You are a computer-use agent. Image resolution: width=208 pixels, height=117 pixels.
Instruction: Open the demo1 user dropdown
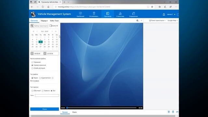coord(171,14)
